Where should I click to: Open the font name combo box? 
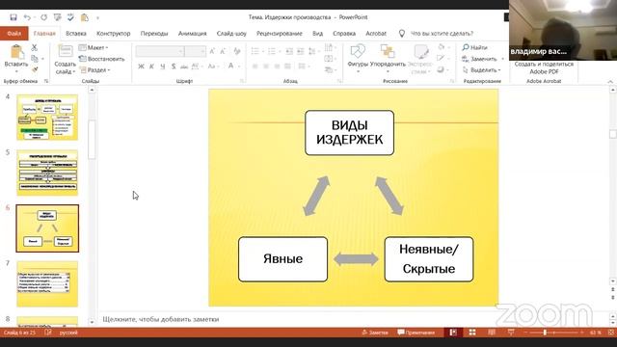click(160, 51)
